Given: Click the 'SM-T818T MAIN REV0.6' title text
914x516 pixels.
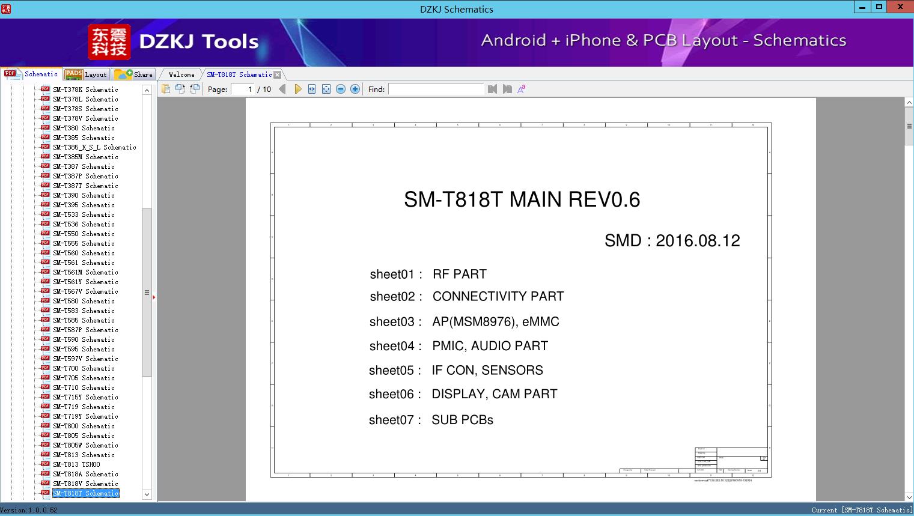Looking at the screenshot, I should pos(522,199).
